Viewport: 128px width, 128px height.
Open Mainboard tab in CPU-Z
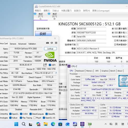tap(80, 71)
